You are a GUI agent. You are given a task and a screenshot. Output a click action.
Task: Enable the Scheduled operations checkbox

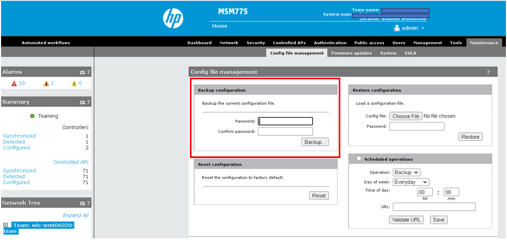click(359, 159)
